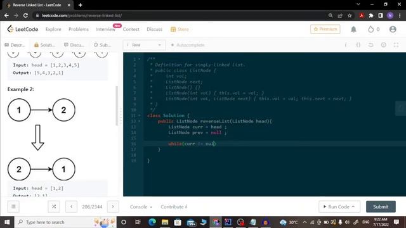
Task: Close the Reverse Linked List tab
Action: point(69,5)
